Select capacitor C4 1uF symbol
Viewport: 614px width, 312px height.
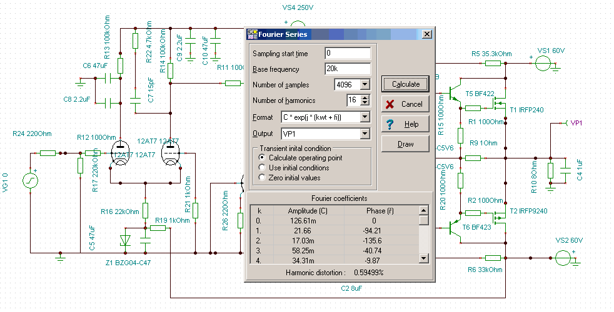point(565,170)
